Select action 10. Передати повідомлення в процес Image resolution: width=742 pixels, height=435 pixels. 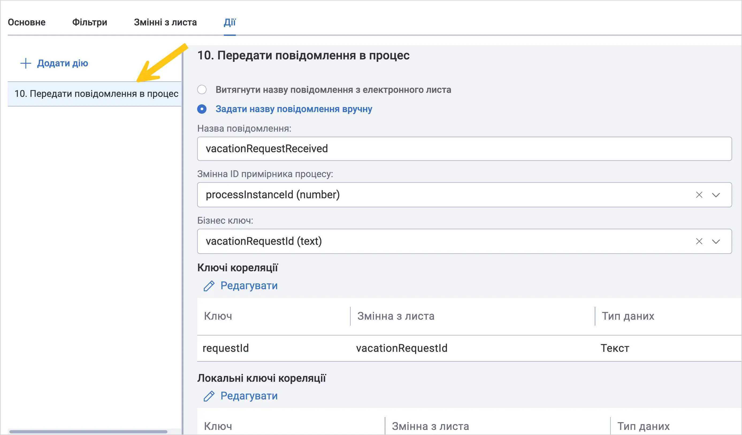tap(94, 94)
